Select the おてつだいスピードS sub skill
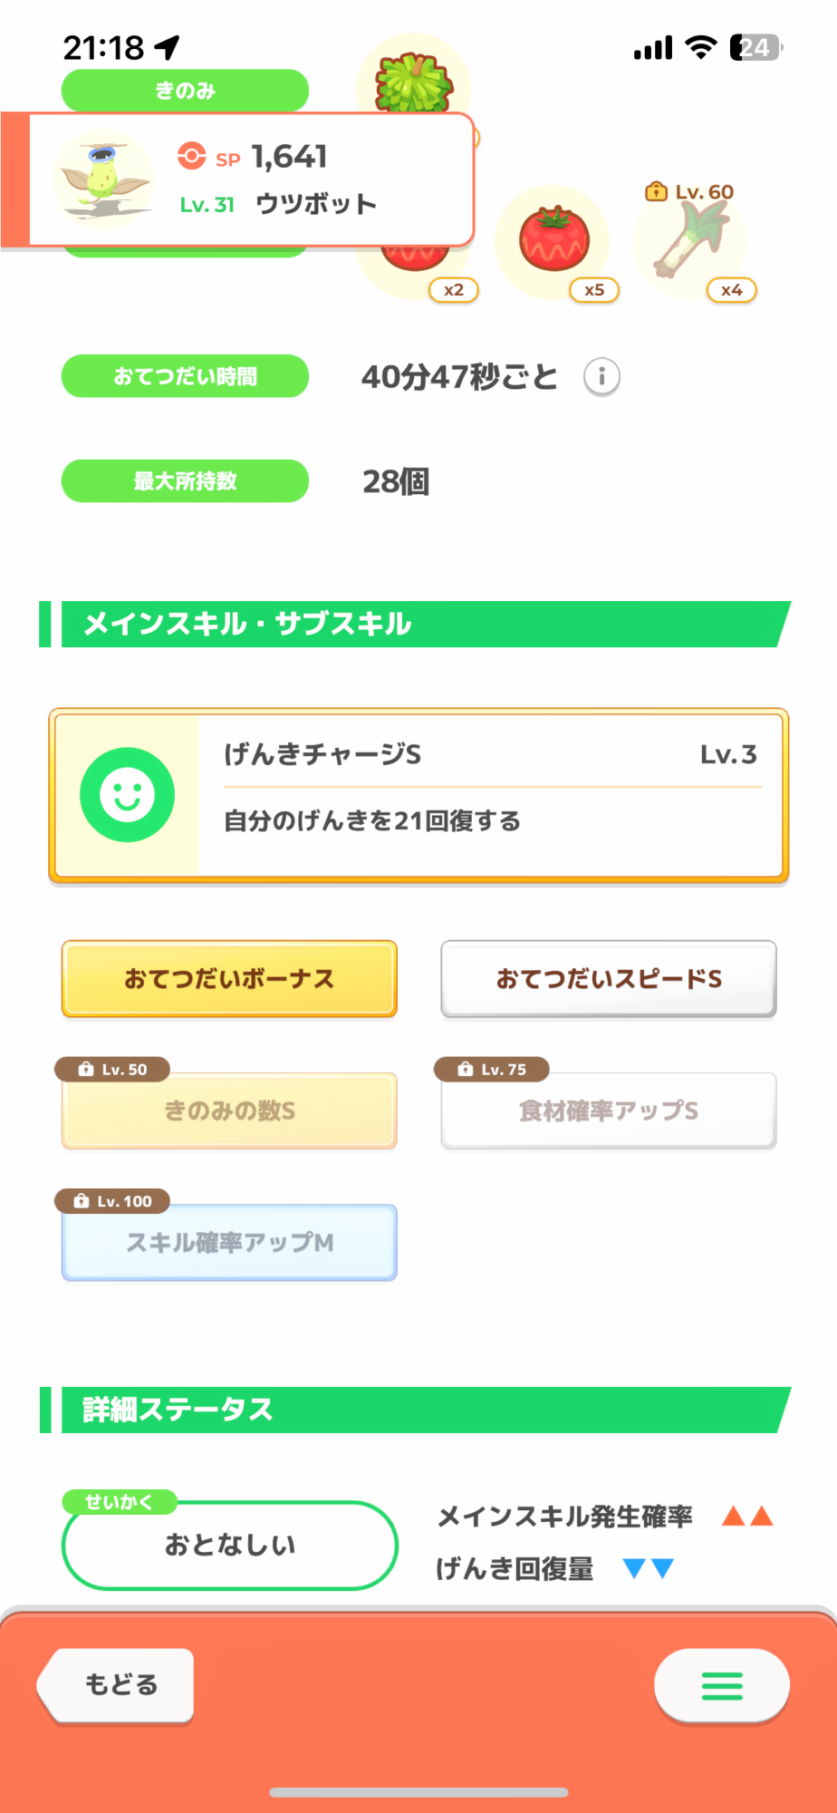The height and width of the screenshot is (1813, 837). point(609,979)
